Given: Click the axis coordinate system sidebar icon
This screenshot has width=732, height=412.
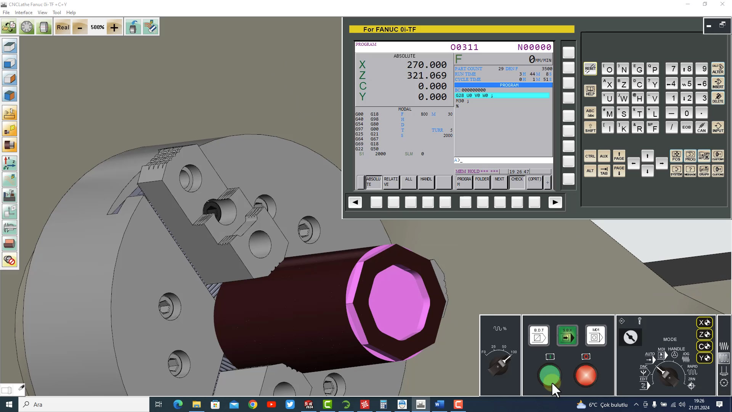Looking at the screenshot, I should click(10, 163).
